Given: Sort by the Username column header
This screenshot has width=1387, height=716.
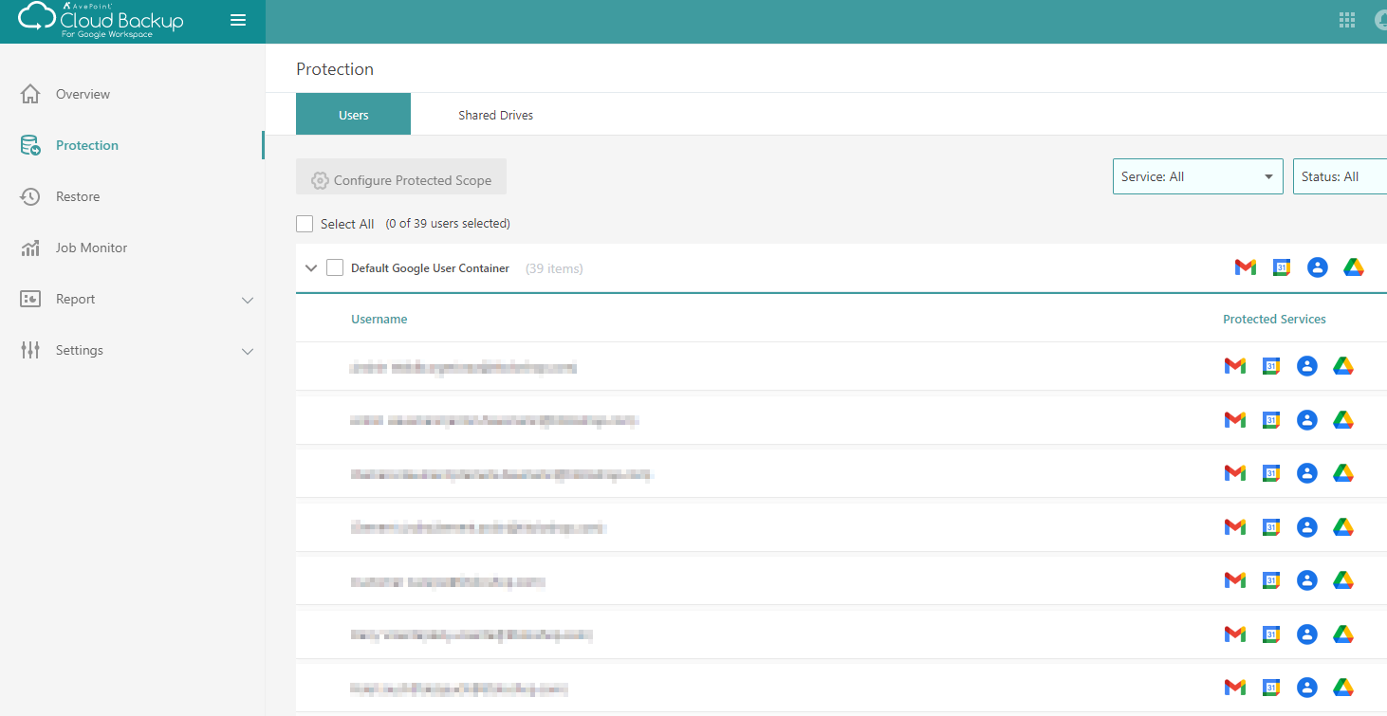Looking at the screenshot, I should pos(379,320).
